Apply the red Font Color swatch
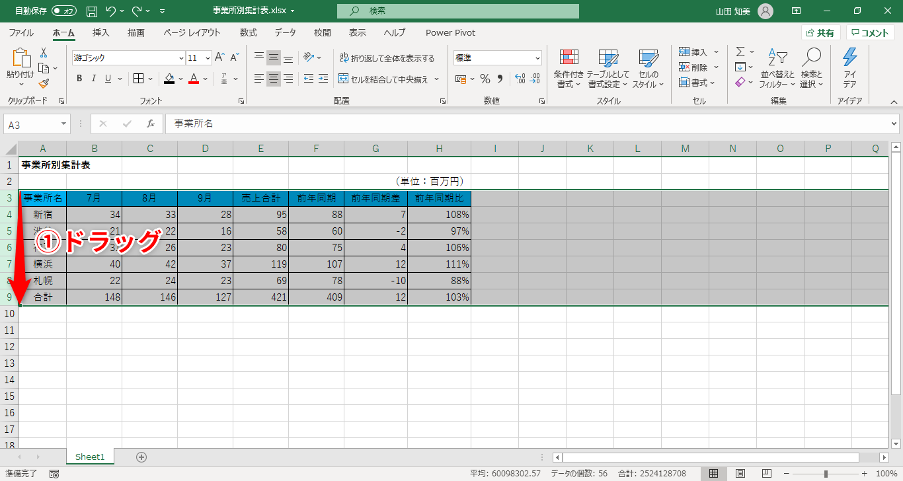The height and width of the screenshot is (481, 903). (194, 79)
